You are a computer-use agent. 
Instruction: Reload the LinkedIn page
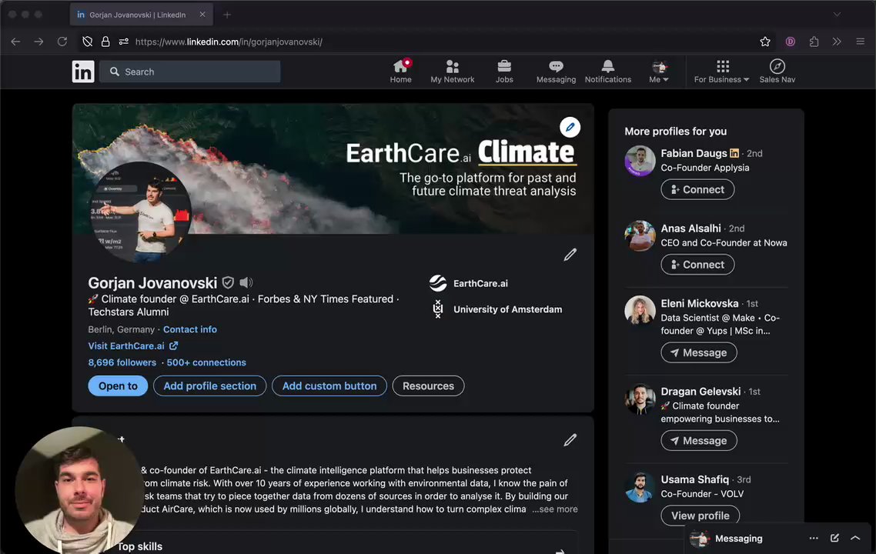(x=62, y=42)
